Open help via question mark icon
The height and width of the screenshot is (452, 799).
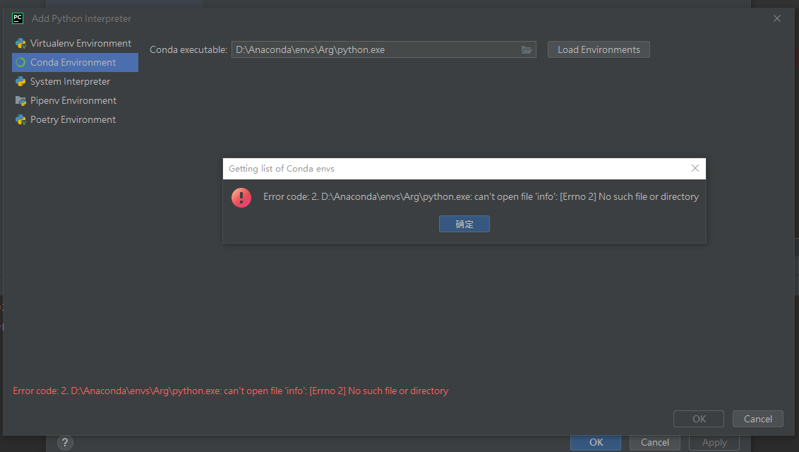pos(65,442)
